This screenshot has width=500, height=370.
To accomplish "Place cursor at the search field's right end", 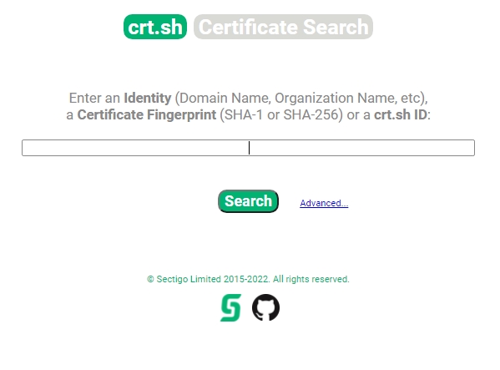I will tap(472, 148).
